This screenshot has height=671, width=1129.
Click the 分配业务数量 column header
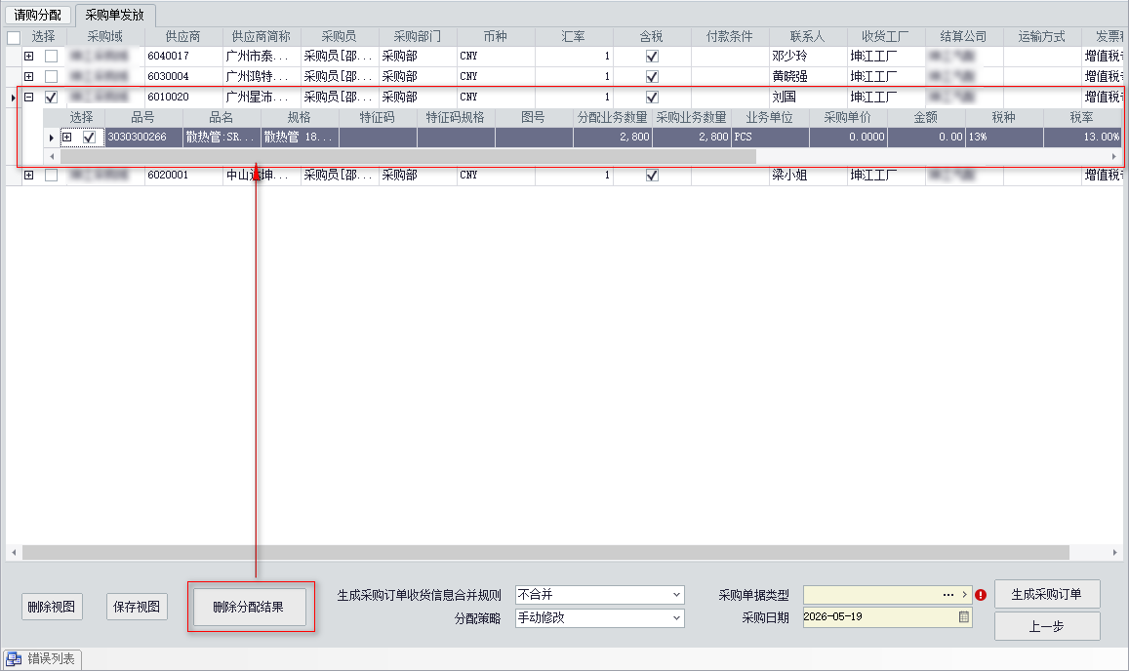[613, 117]
